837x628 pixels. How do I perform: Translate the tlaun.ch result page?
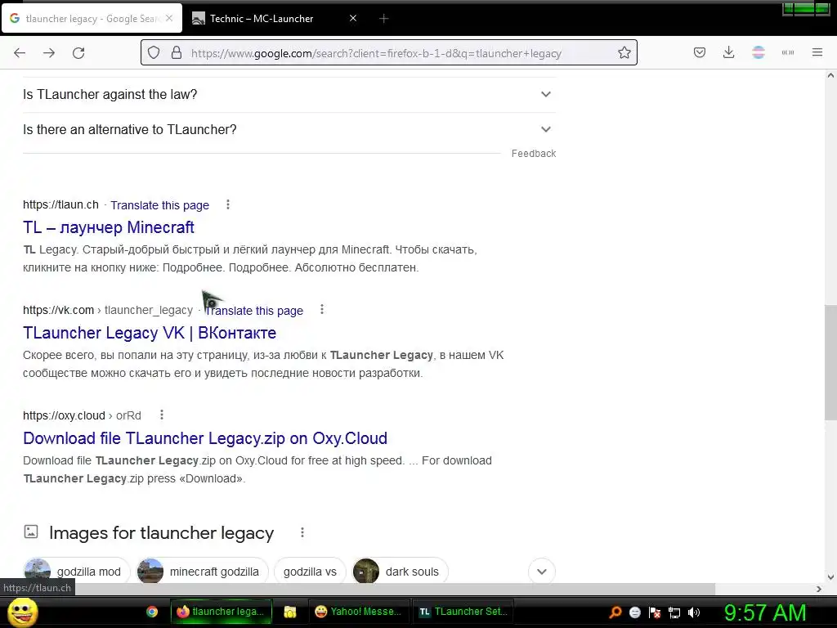pos(159,205)
